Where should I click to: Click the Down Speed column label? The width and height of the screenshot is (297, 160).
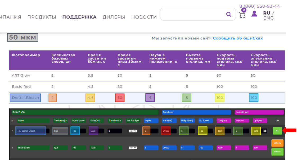(x=78, y=121)
